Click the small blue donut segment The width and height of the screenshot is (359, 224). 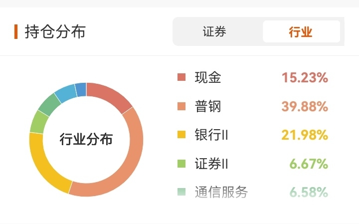(x=81, y=90)
